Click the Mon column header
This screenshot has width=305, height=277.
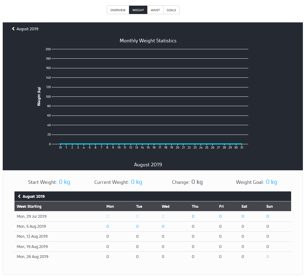[x=110, y=207]
